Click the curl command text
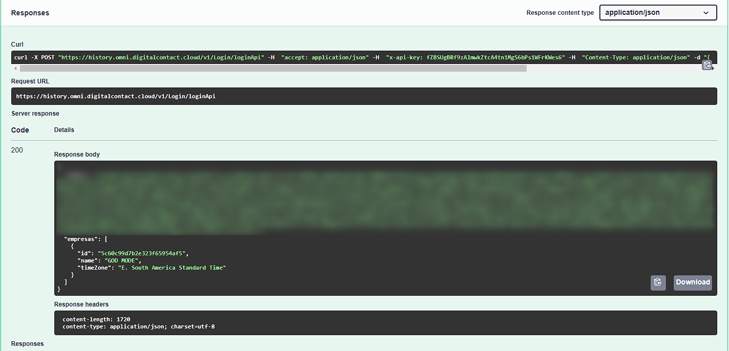729x351 pixels. tap(361, 57)
